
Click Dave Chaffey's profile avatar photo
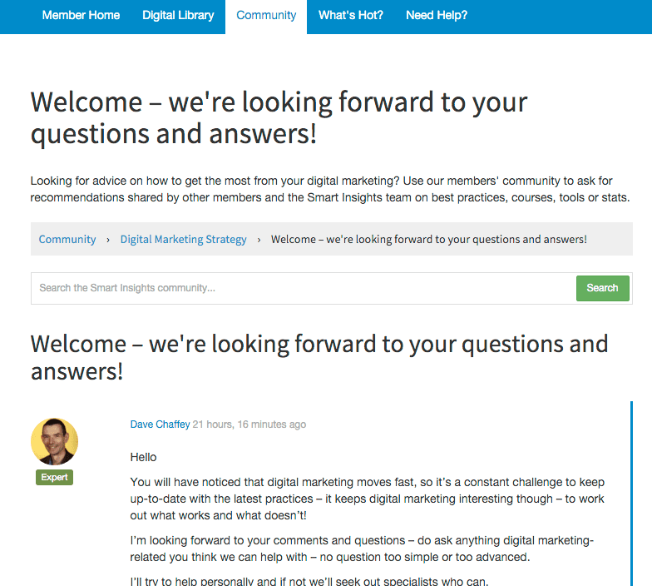[54, 441]
